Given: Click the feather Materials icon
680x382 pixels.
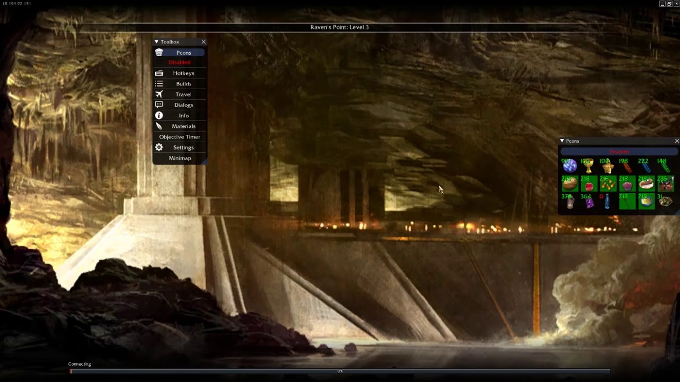Looking at the screenshot, I should point(159,126).
